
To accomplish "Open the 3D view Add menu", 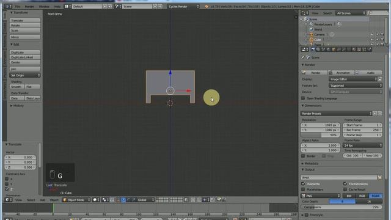I will 43,200.
